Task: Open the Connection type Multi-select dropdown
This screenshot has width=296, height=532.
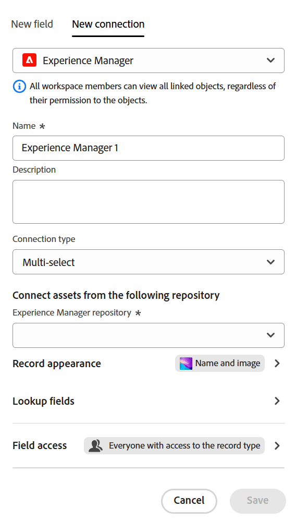Action: tap(149, 262)
